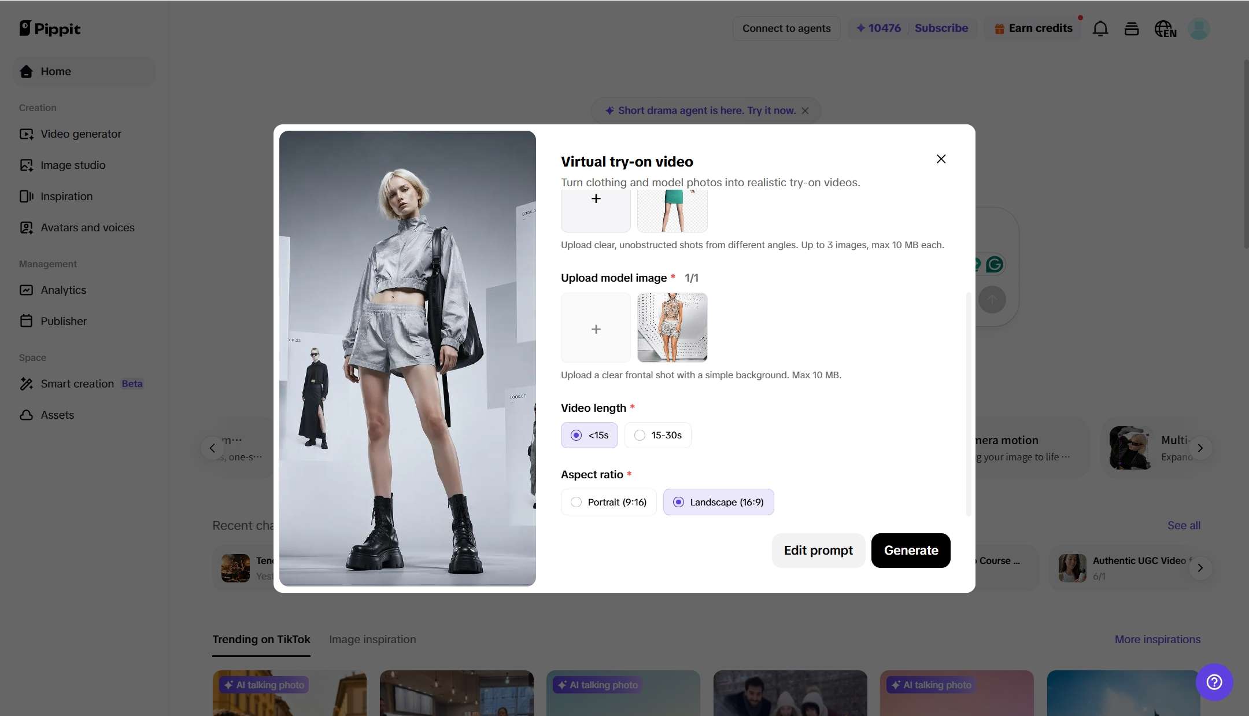
Task: Click the 10476 credits count
Action: [x=884, y=28]
